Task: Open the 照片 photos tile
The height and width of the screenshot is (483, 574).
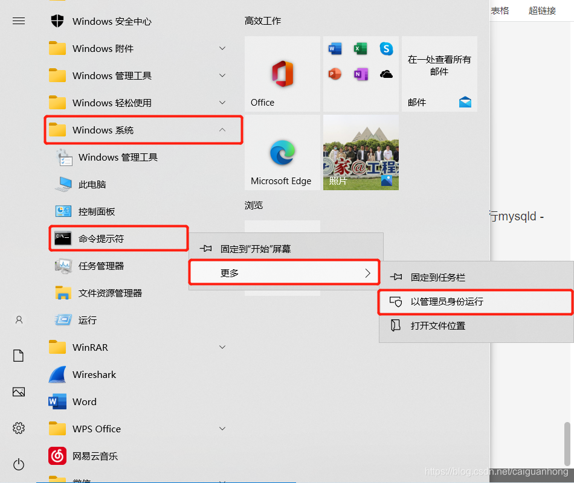Action: coord(361,153)
